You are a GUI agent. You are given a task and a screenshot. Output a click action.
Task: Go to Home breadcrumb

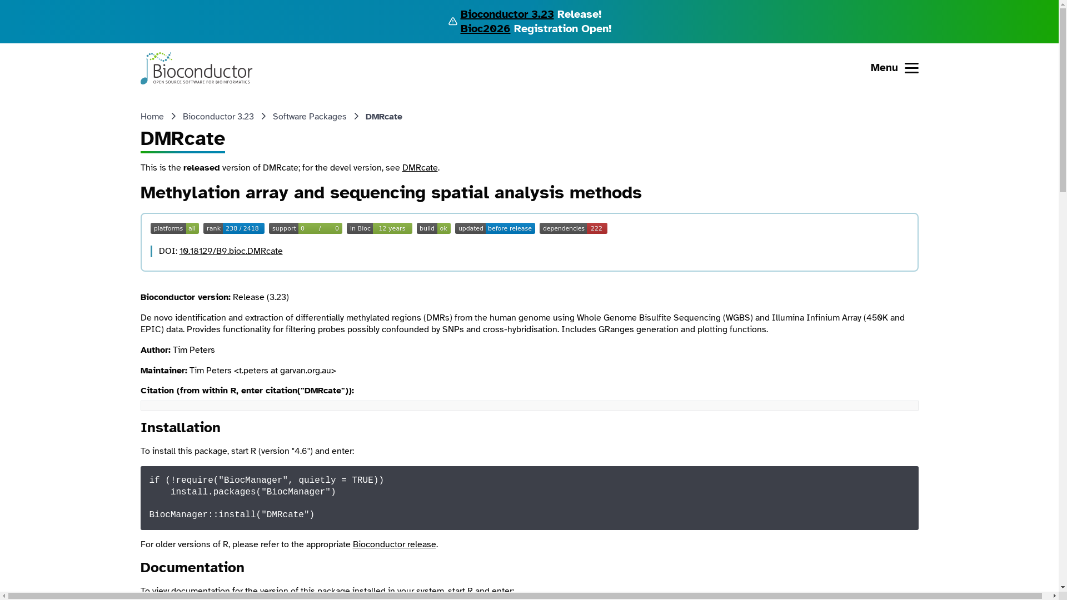pyautogui.click(x=152, y=117)
